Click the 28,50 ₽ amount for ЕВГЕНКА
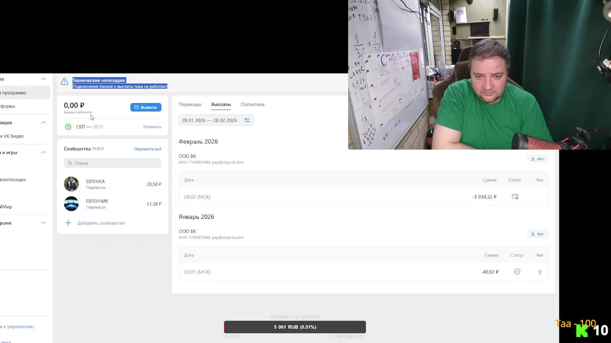 tap(154, 184)
